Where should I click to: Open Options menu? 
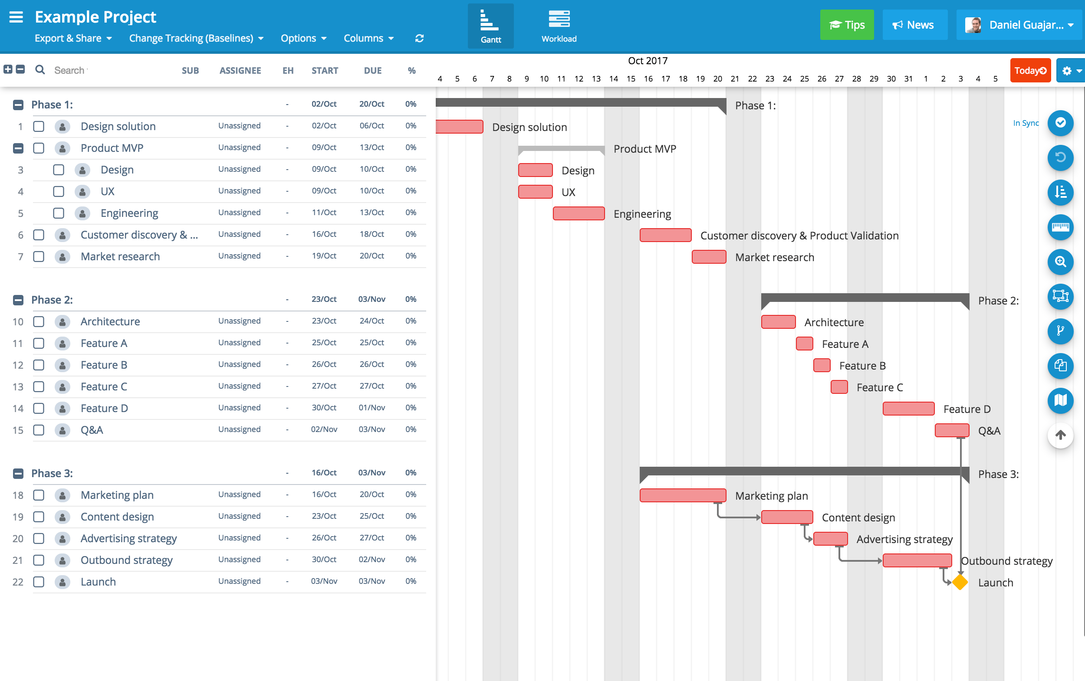pyautogui.click(x=300, y=37)
